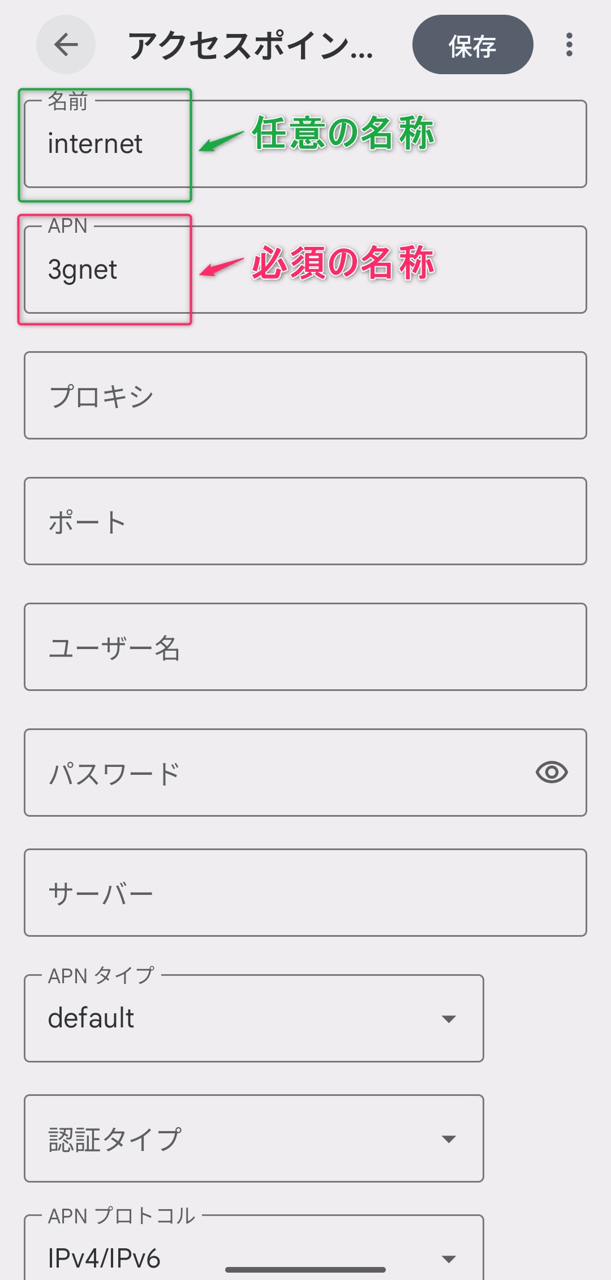This screenshot has height=1280, width=611.
Task: Open the three-dot overflow menu
Action: [569, 45]
